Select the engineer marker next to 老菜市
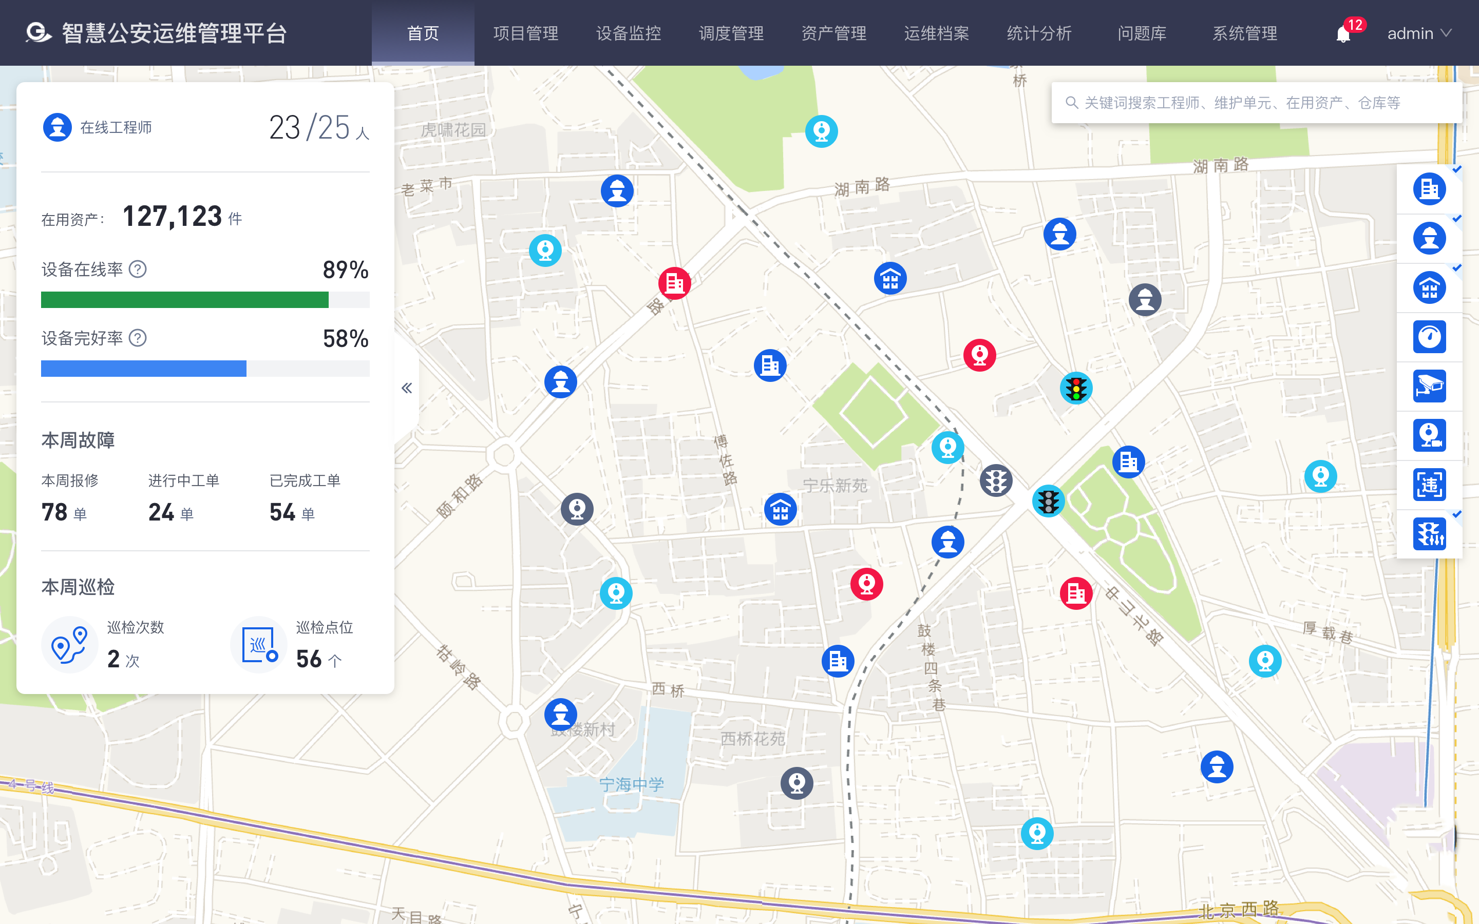Image resolution: width=1479 pixels, height=924 pixels. pos(617,190)
